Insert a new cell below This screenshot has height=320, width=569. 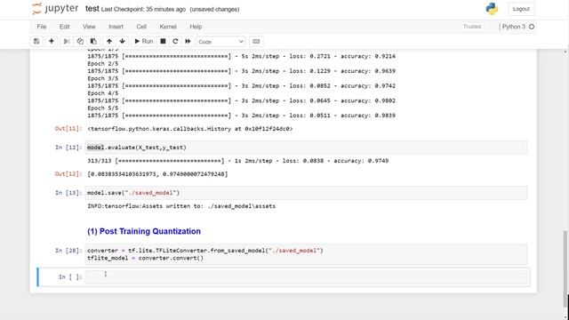point(52,42)
